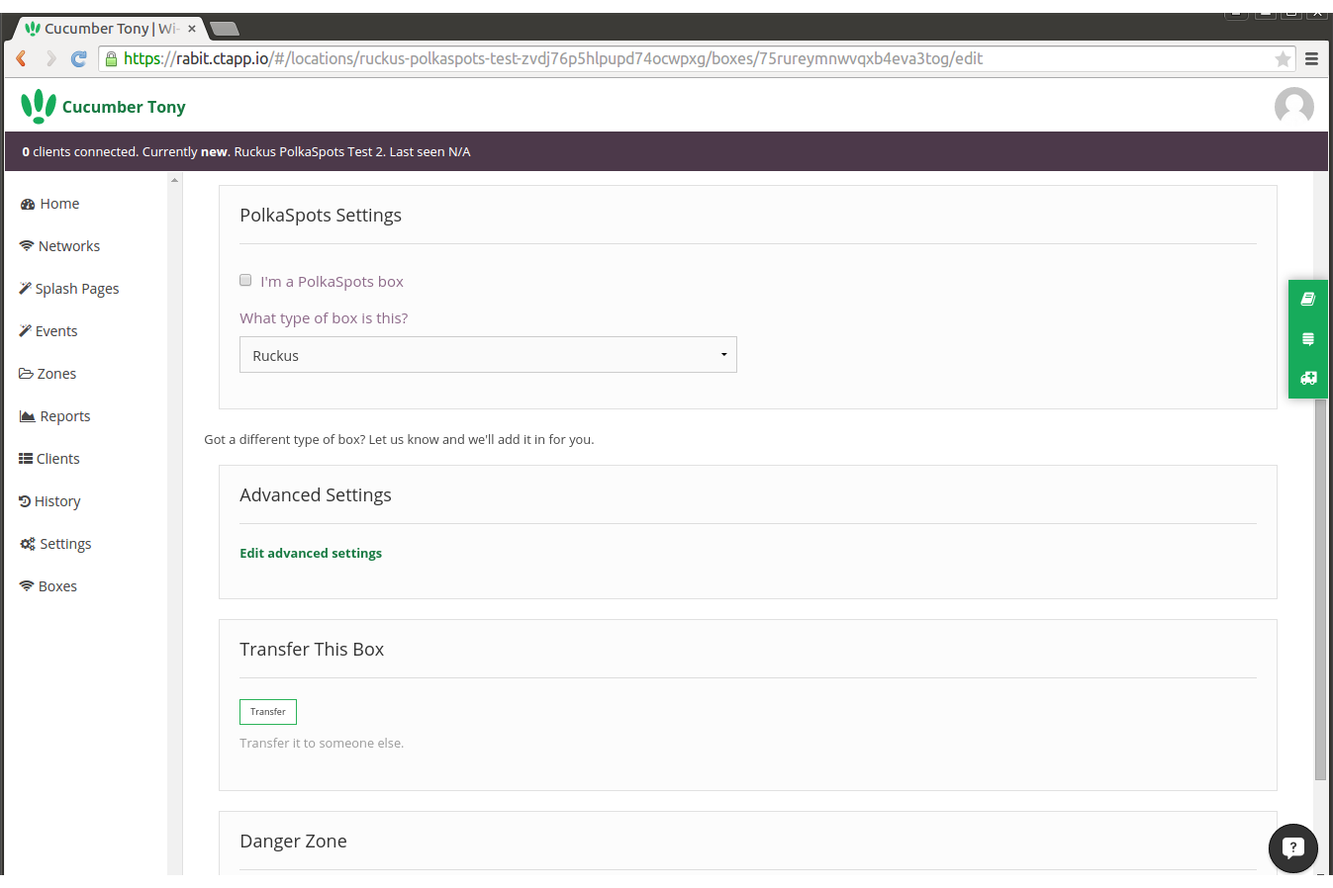This screenshot has height=888, width=1333.
Task: Go to Home in the sidebar
Action: point(59,204)
